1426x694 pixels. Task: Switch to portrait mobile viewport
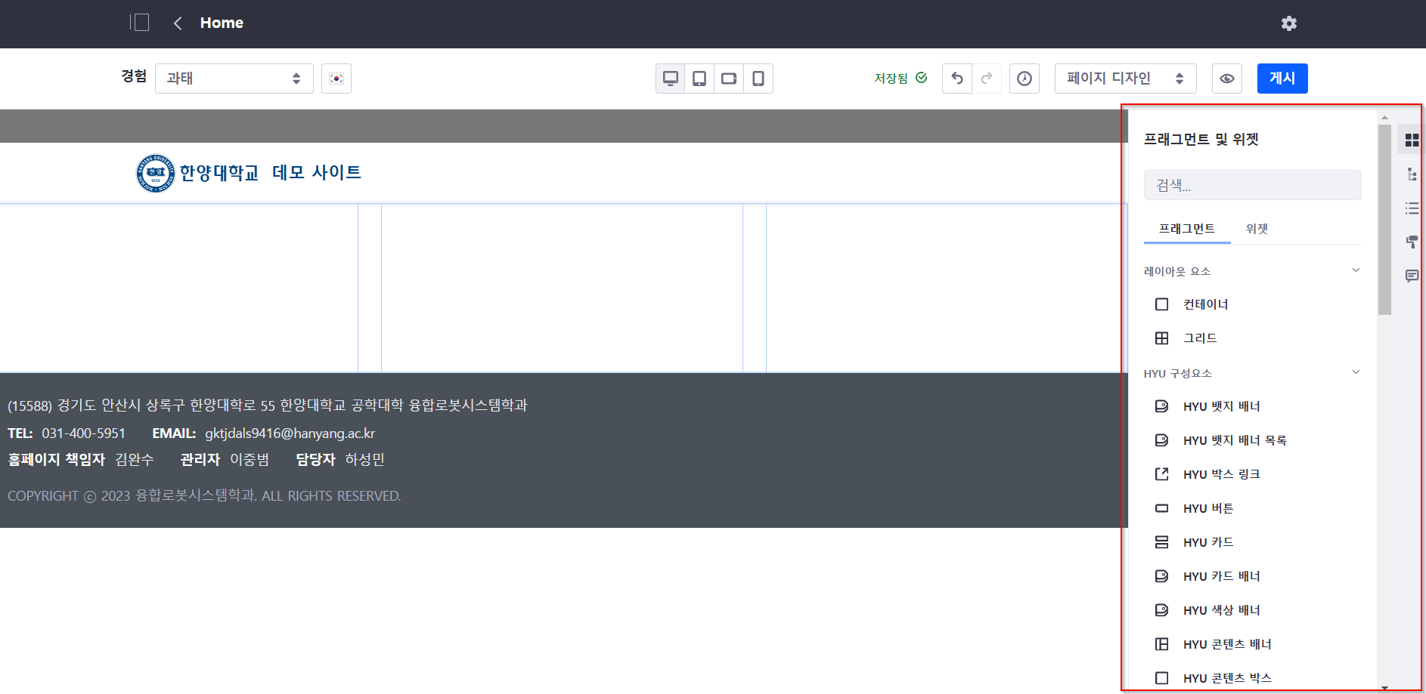tap(758, 79)
